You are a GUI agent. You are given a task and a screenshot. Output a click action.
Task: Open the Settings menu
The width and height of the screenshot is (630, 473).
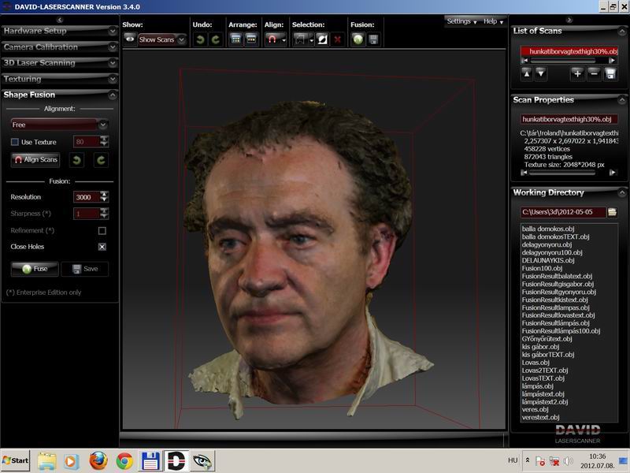click(x=461, y=21)
